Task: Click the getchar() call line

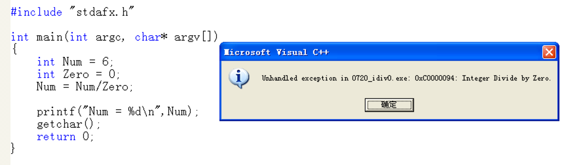Action: [68, 124]
